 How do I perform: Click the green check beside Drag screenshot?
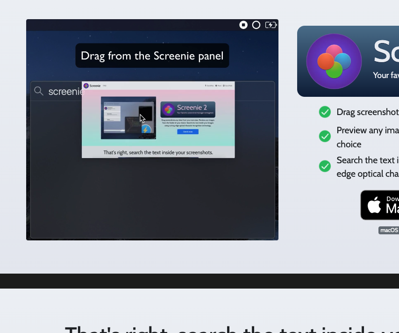click(325, 112)
